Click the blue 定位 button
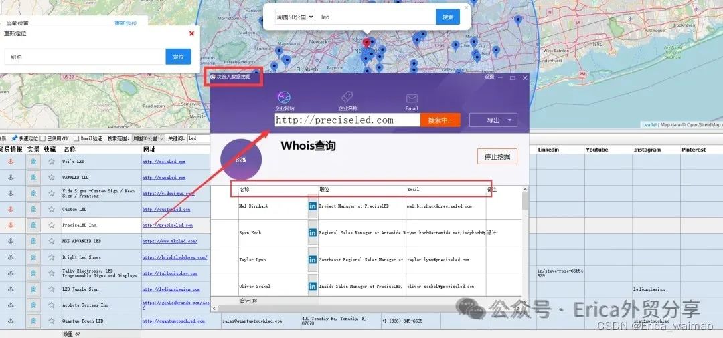Image resolution: width=723 pixels, height=338 pixels. [179, 57]
